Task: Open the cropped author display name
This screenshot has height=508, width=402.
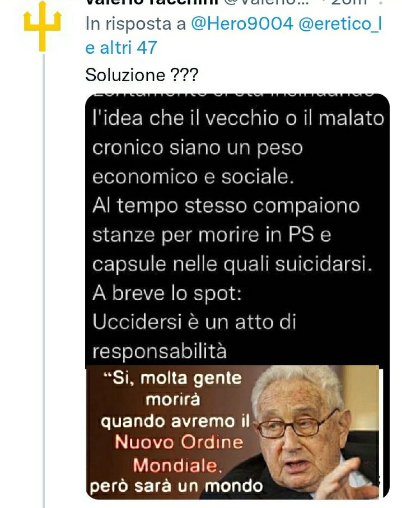Action: (x=152, y=3)
